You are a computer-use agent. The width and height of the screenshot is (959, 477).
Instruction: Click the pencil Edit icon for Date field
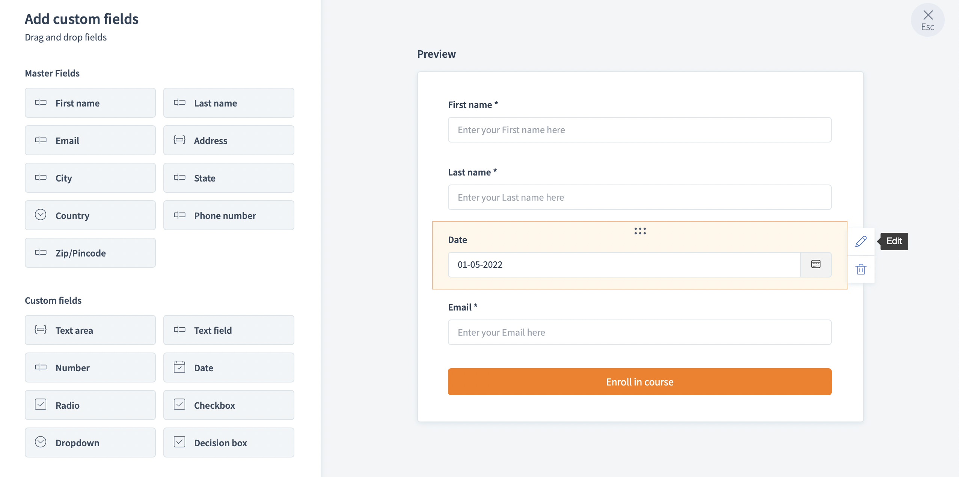point(861,241)
